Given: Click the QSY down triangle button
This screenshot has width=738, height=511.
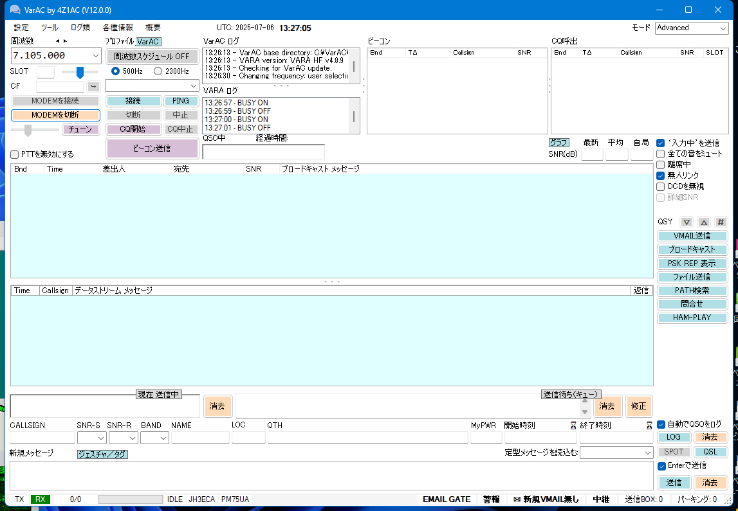Looking at the screenshot, I should [687, 222].
